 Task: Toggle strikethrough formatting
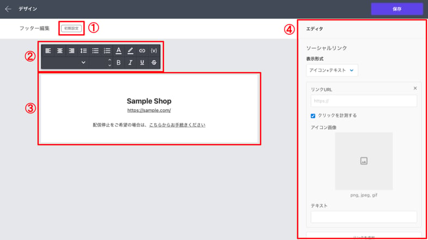154,62
